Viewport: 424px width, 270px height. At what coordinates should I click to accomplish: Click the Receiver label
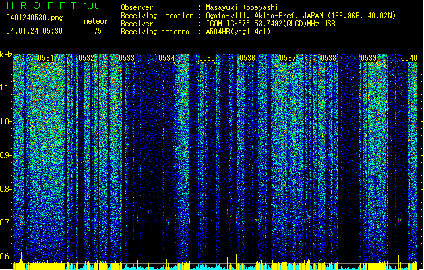pos(137,24)
